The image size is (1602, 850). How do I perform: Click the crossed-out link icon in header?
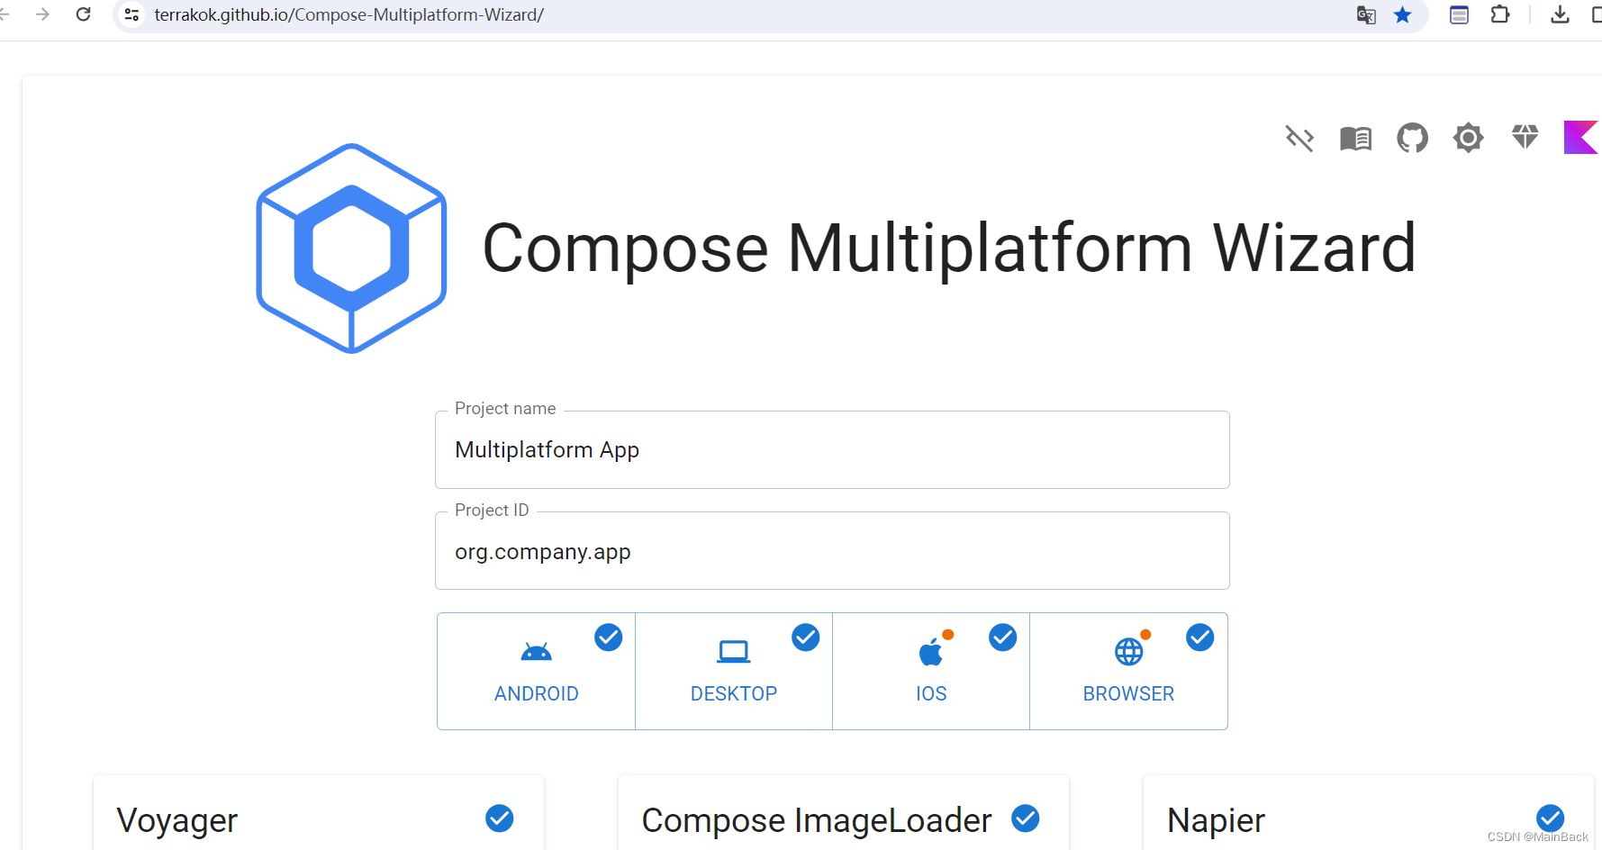tap(1299, 138)
